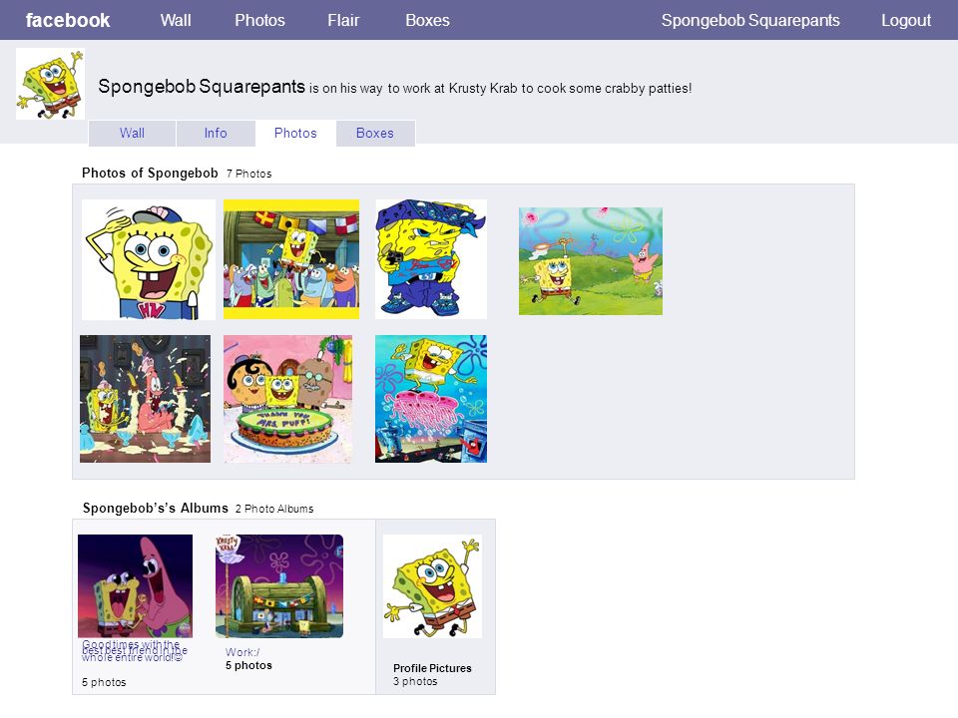Viewport: 958px width, 718px height.
Task: Click the facebook logo in the header
Action: 68,20
